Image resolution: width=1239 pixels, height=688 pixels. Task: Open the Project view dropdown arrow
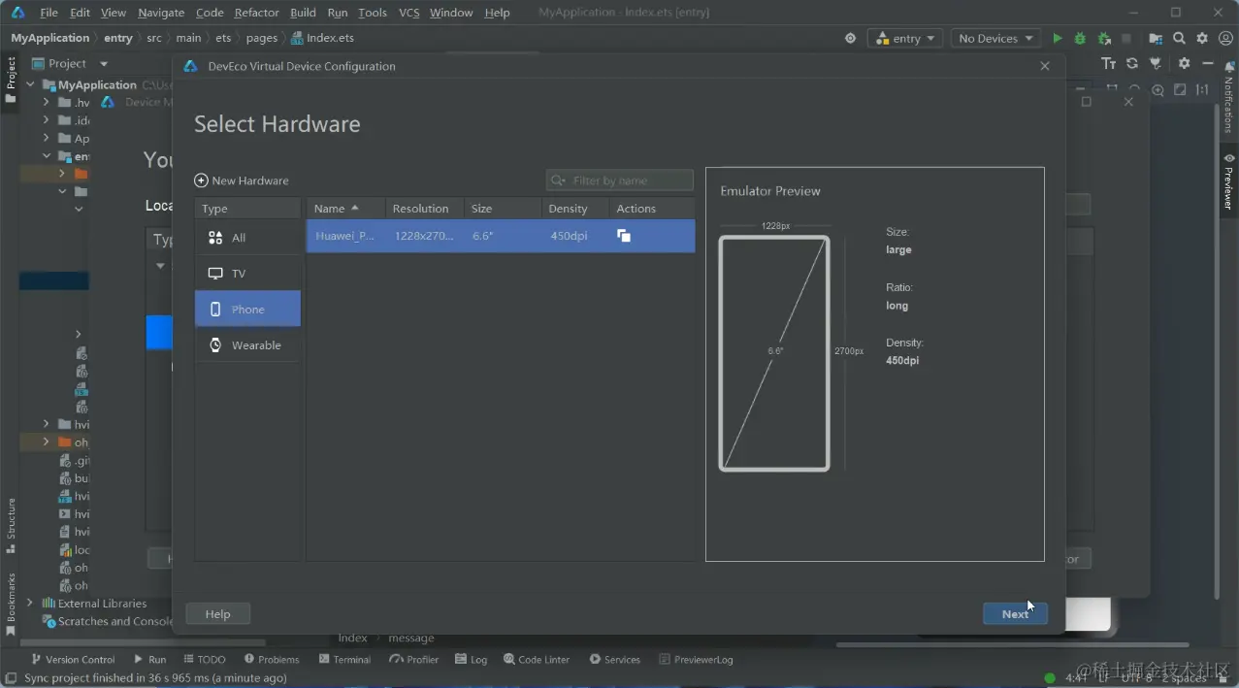(104, 64)
